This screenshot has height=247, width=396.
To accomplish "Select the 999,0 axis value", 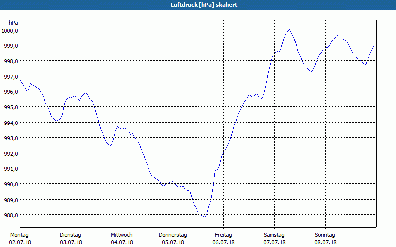I will 12,45.
